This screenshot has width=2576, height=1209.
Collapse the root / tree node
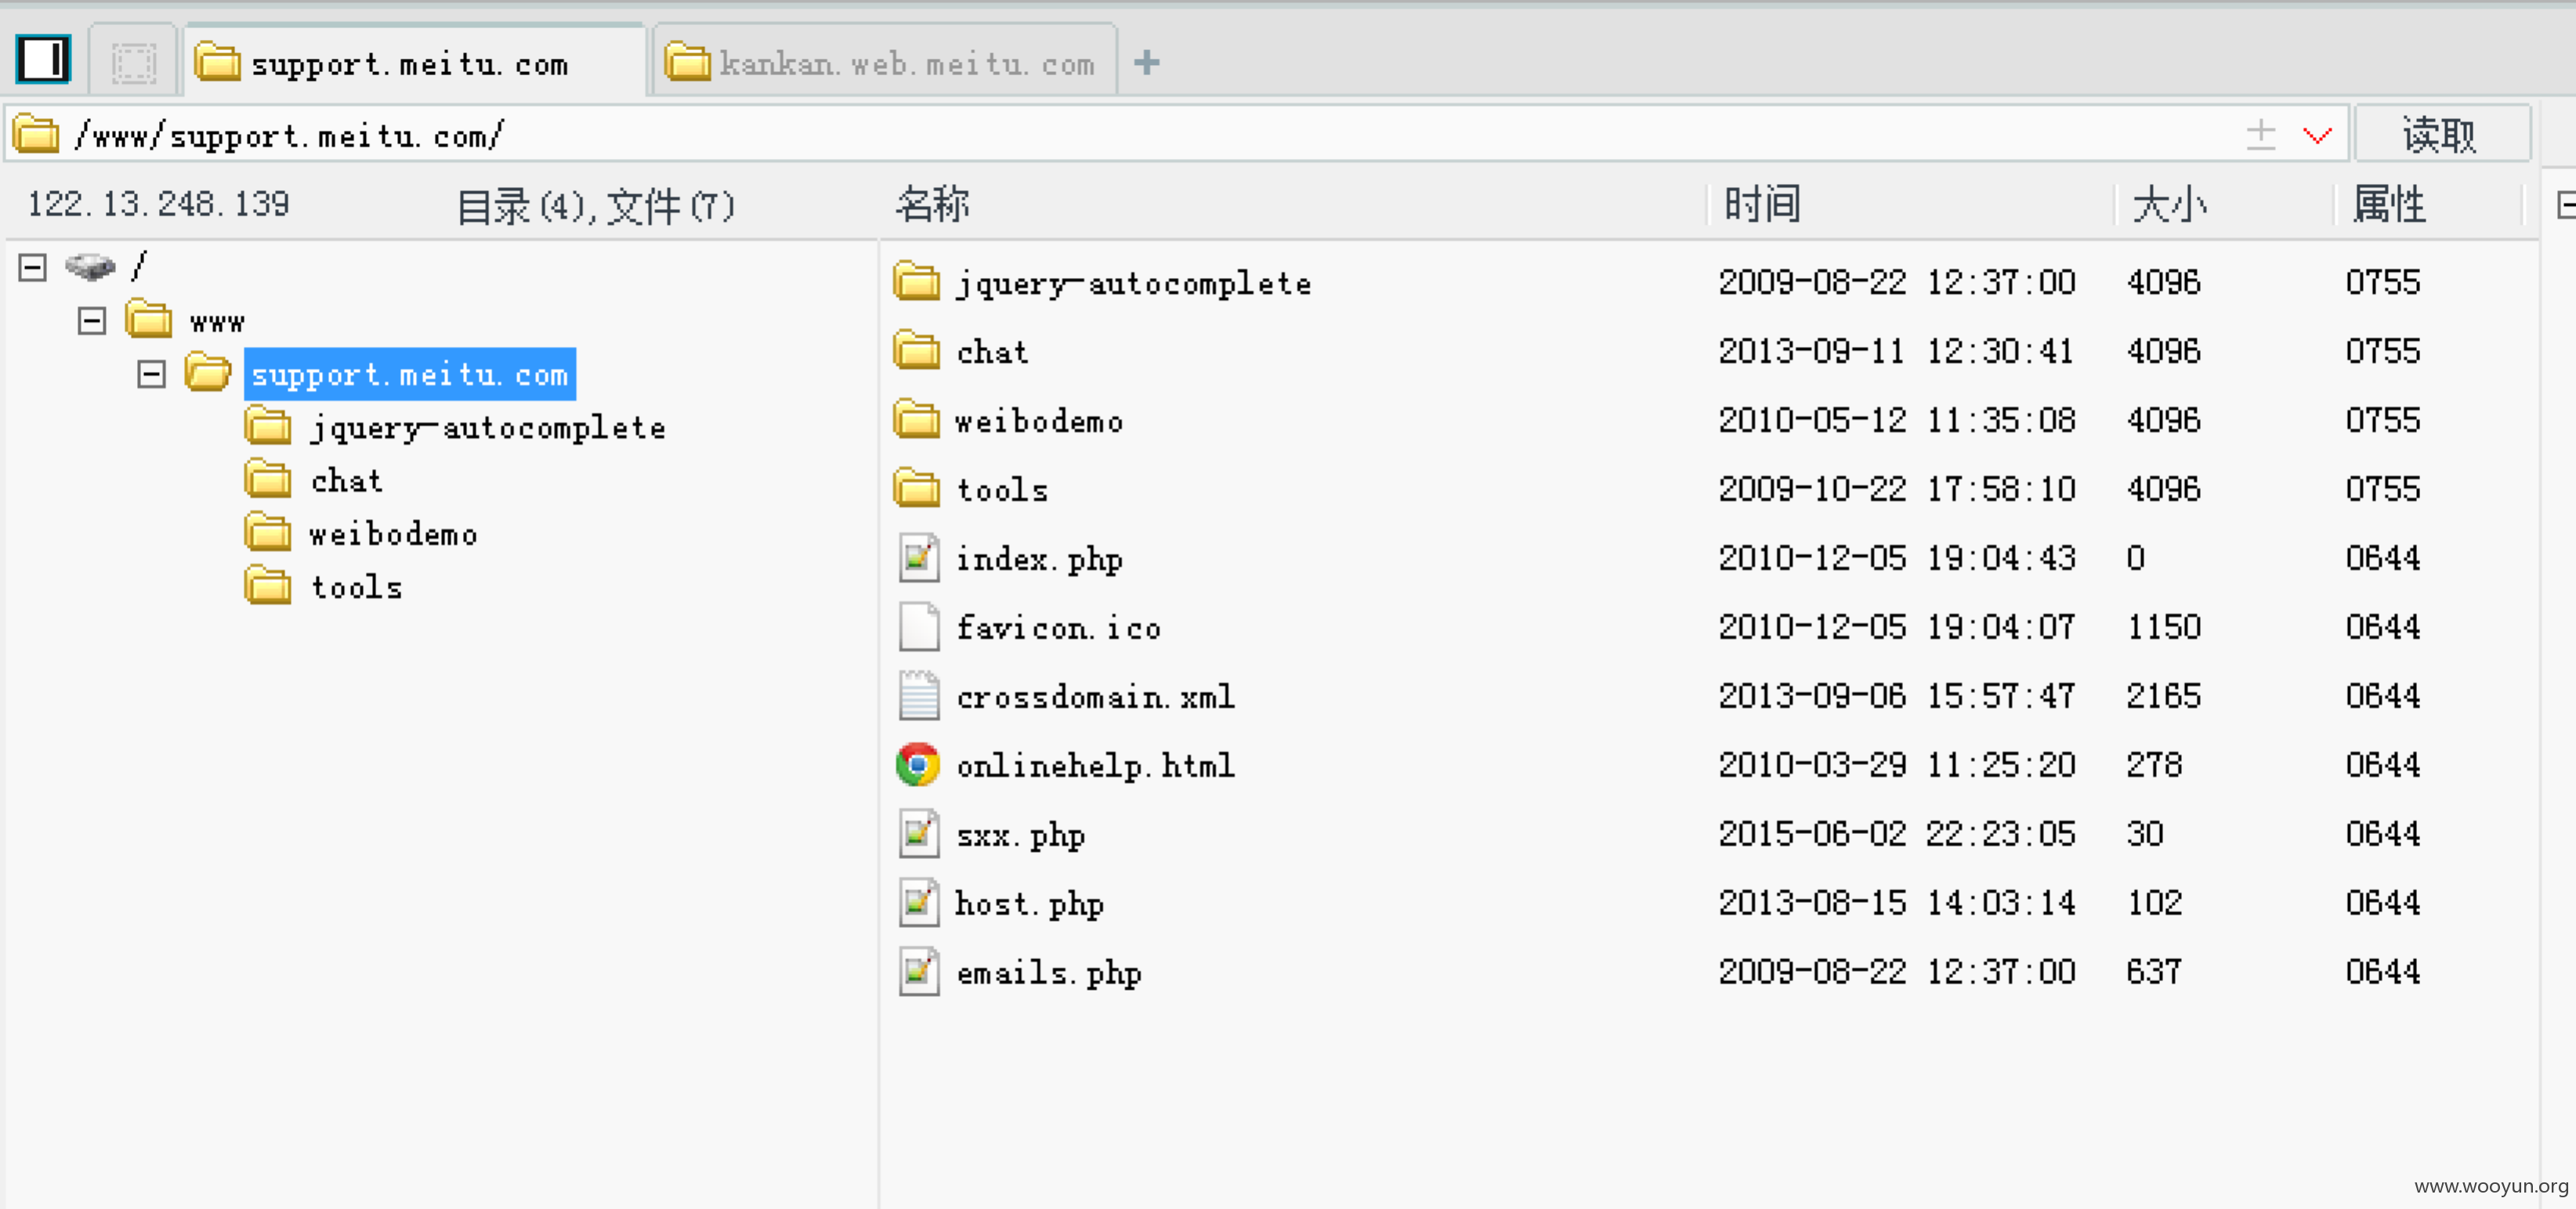tap(33, 267)
